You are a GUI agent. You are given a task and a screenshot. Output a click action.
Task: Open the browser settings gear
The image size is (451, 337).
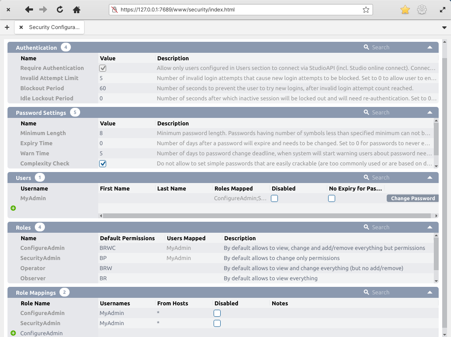pos(422,10)
